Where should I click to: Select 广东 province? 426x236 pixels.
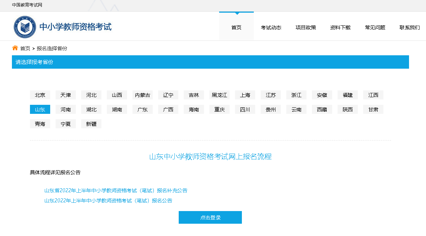point(143,110)
